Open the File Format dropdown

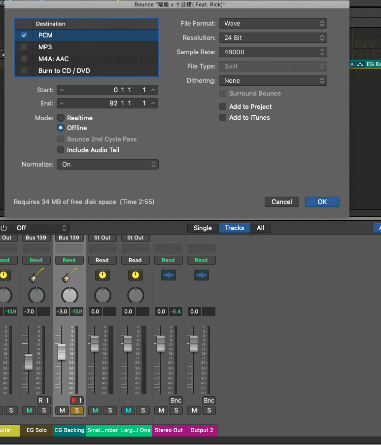273,24
